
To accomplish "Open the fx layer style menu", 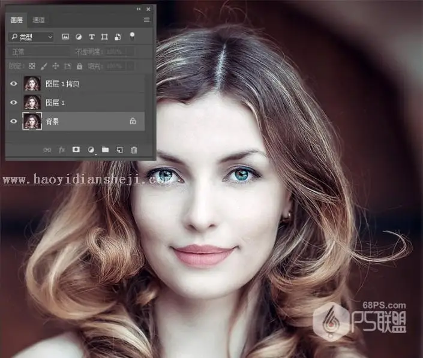I will pos(62,149).
